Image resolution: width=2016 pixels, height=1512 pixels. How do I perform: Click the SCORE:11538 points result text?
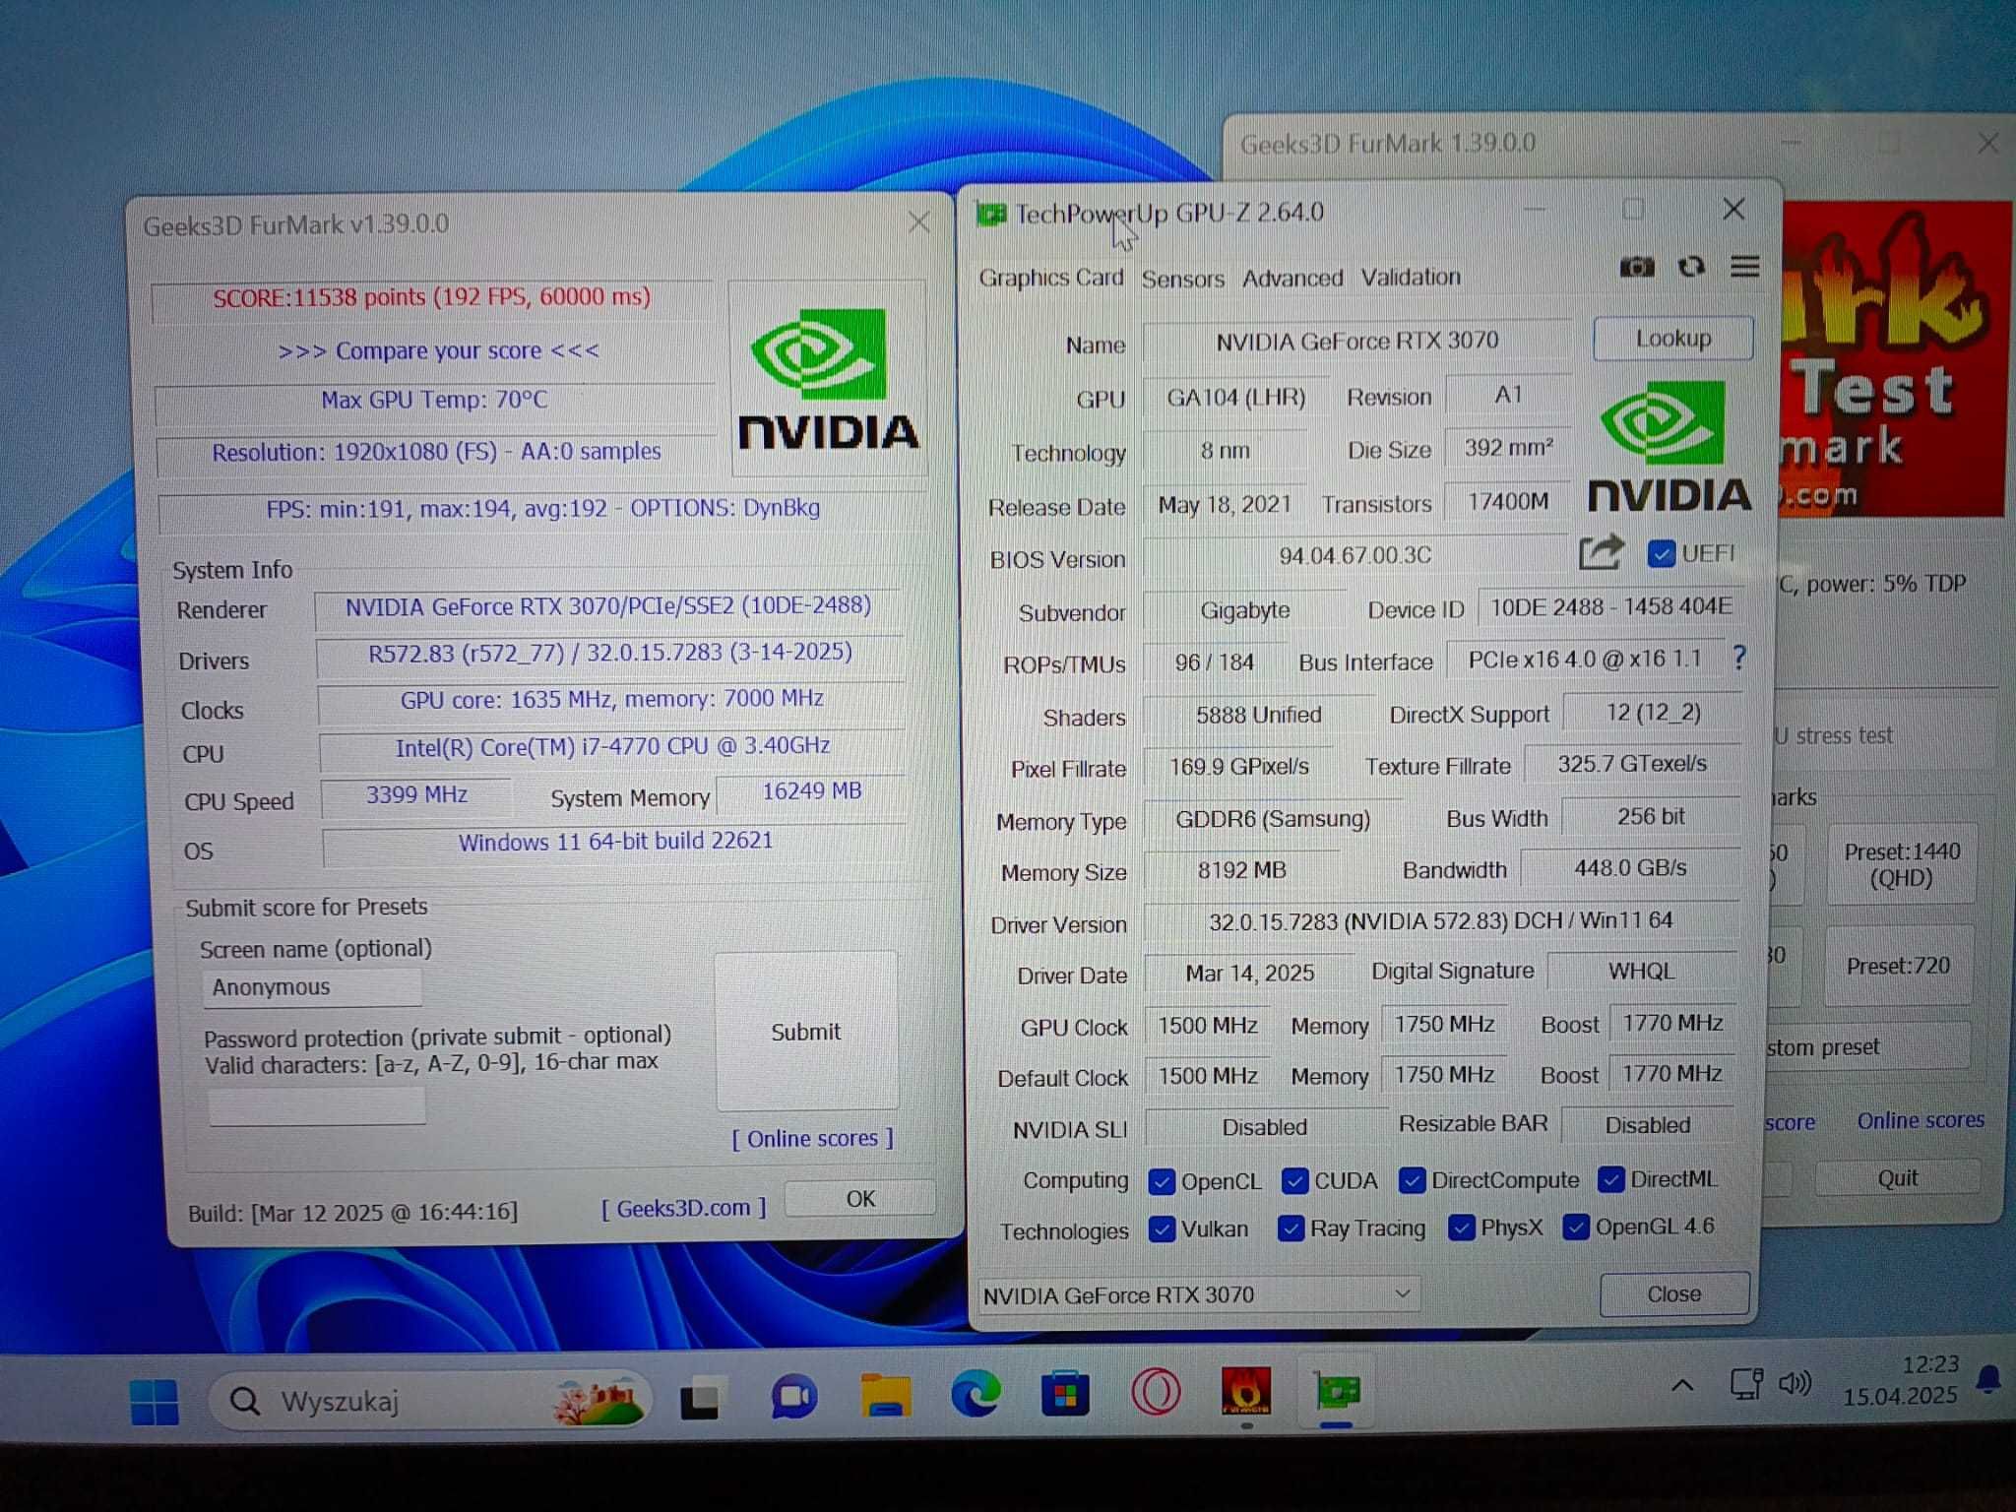click(x=432, y=297)
